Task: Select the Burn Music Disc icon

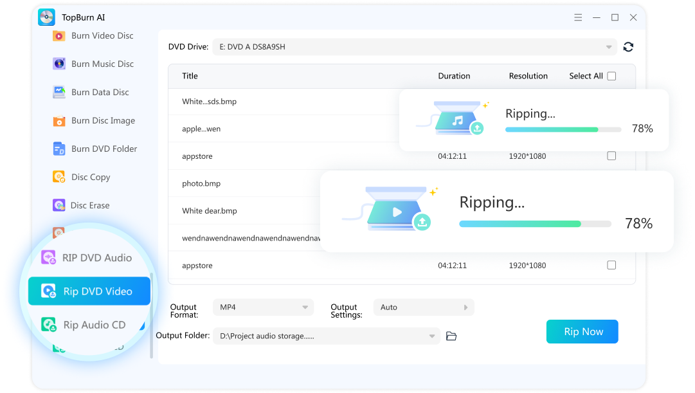Action: (x=59, y=64)
